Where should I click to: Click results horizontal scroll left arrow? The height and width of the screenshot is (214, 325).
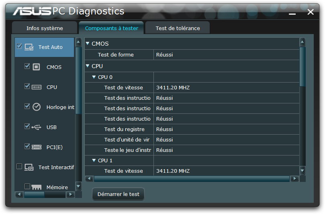(x=89, y=179)
